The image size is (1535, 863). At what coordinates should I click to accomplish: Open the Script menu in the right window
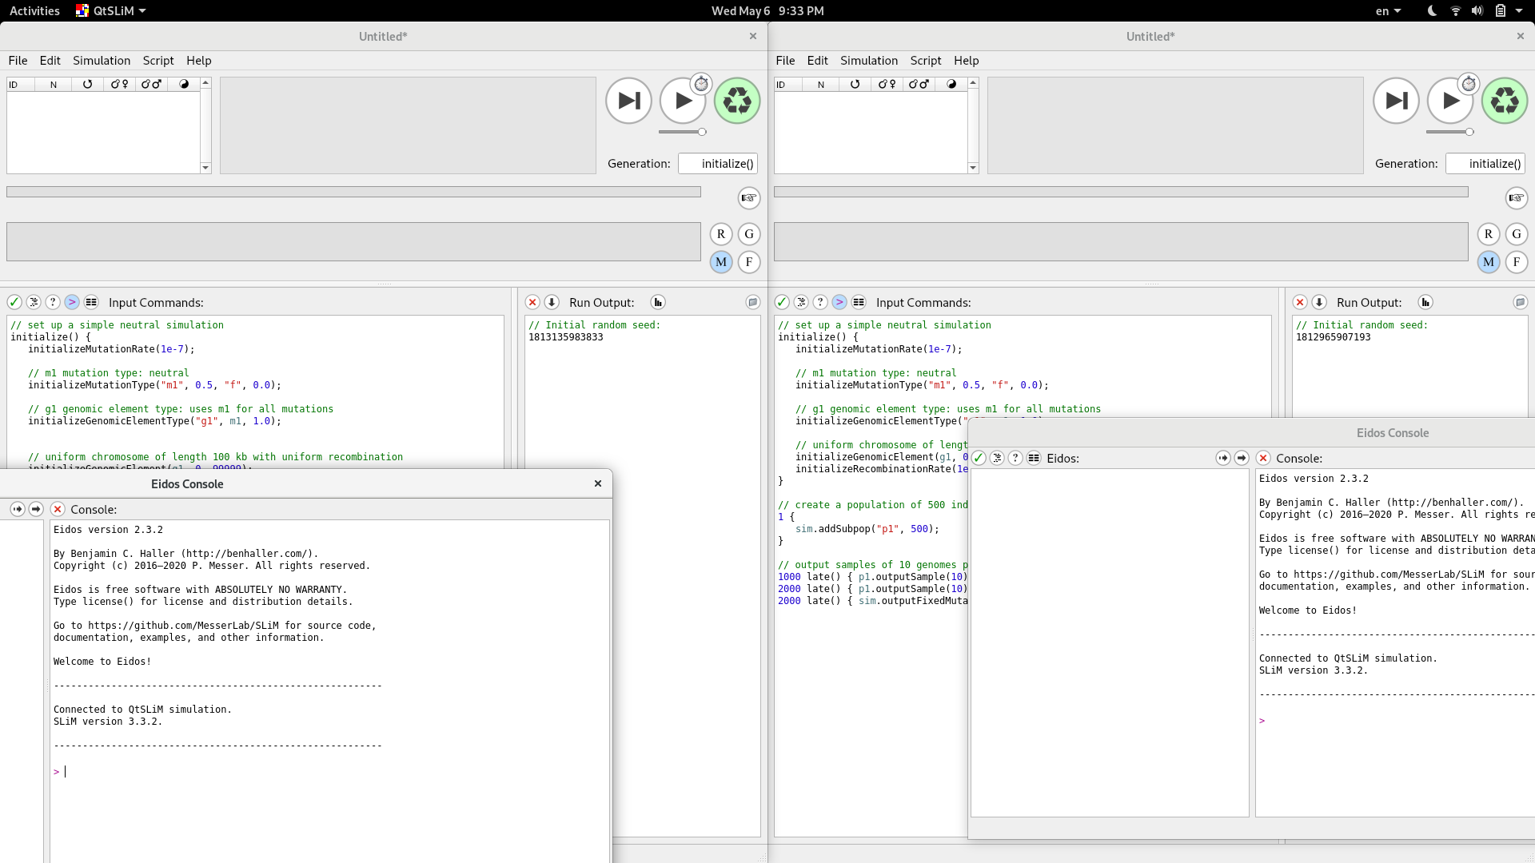pyautogui.click(x=925, y=61)
